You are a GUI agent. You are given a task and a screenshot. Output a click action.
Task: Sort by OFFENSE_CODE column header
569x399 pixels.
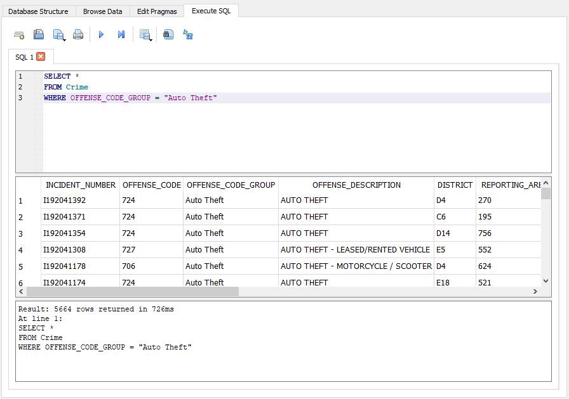pyautogui.click(x=152, y=185)
